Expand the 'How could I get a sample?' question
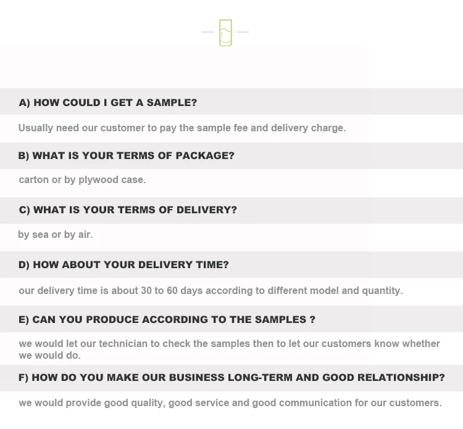 (231, 102)
